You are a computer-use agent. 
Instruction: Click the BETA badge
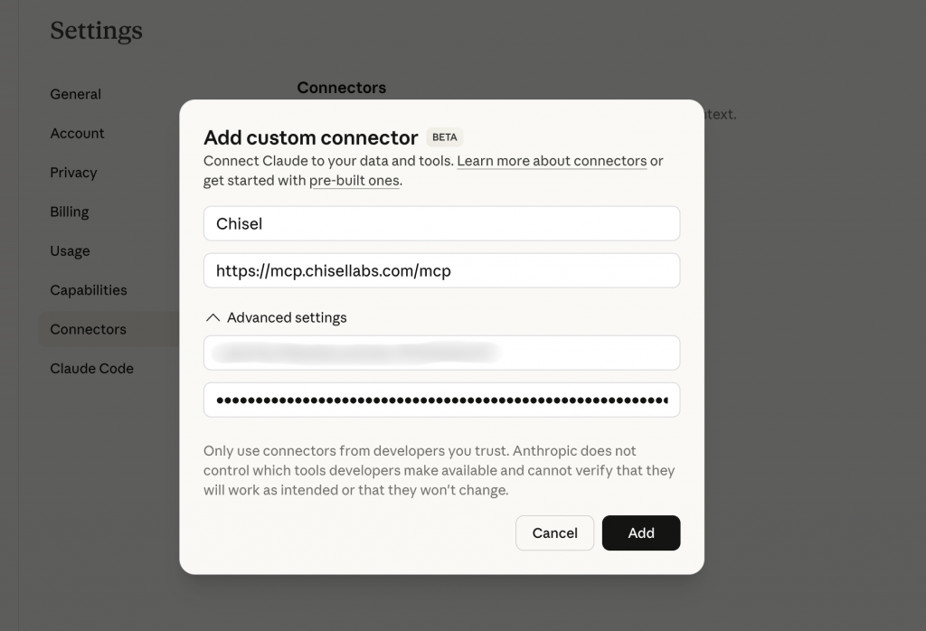445,137
